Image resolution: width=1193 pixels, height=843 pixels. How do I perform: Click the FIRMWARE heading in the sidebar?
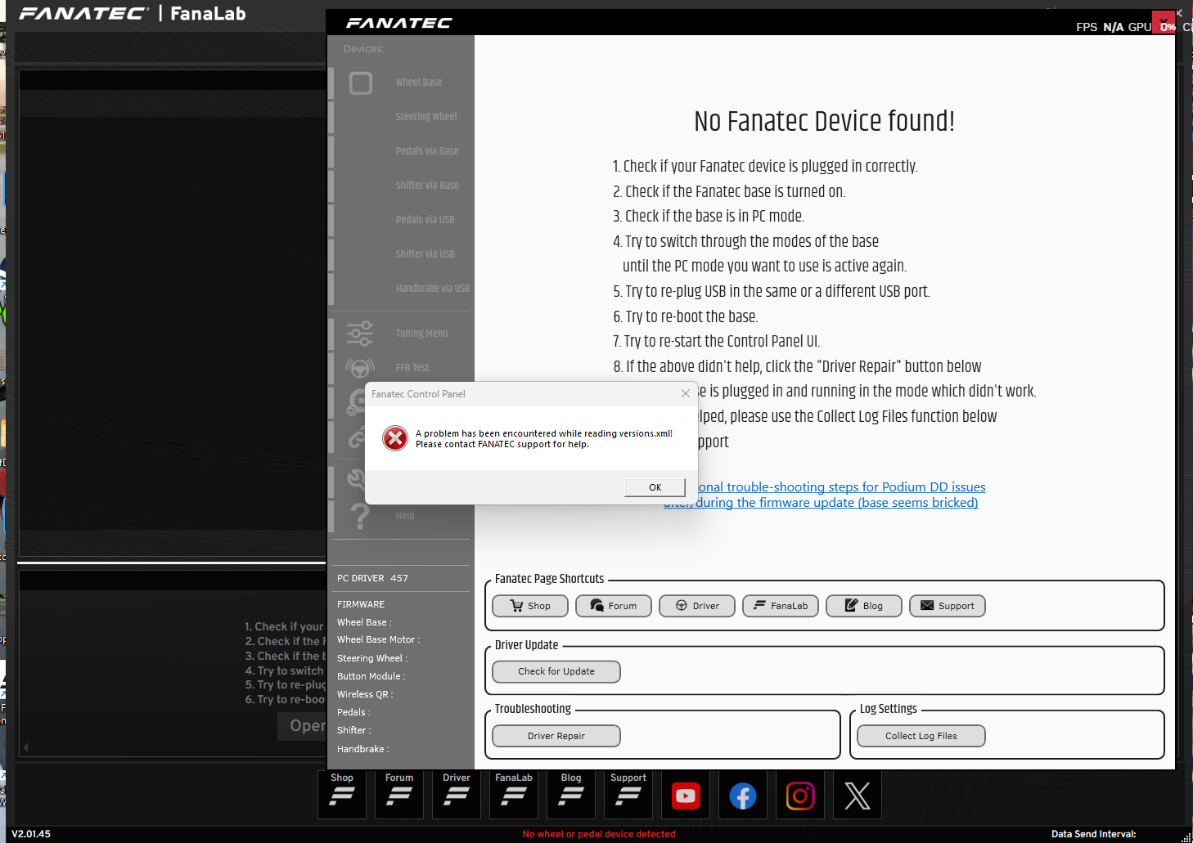tap(361, 604)
